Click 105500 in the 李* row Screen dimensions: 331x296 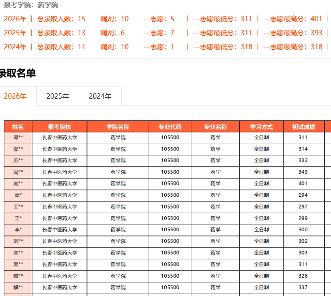pos(170,229)
